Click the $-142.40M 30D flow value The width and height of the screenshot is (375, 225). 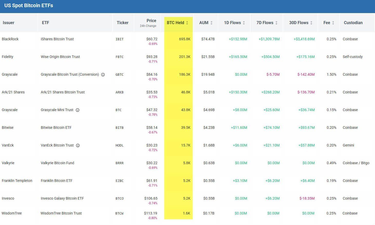306,74
